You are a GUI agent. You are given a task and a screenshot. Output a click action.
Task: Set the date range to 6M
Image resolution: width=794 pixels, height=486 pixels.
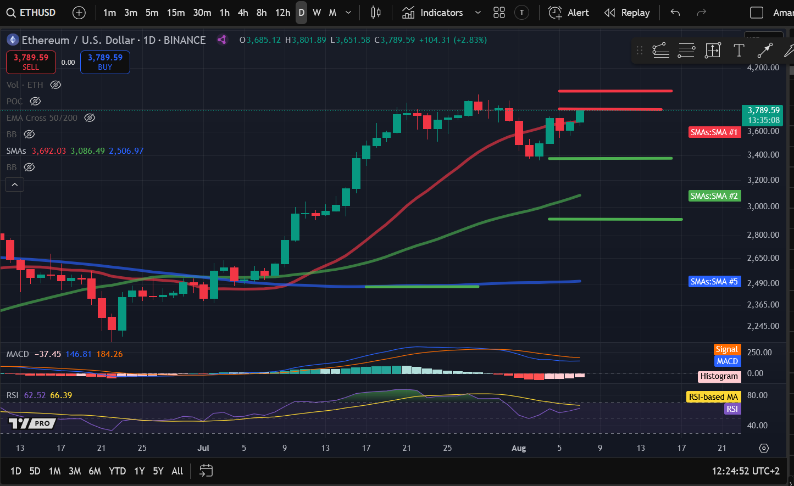(x=95, y=471)
